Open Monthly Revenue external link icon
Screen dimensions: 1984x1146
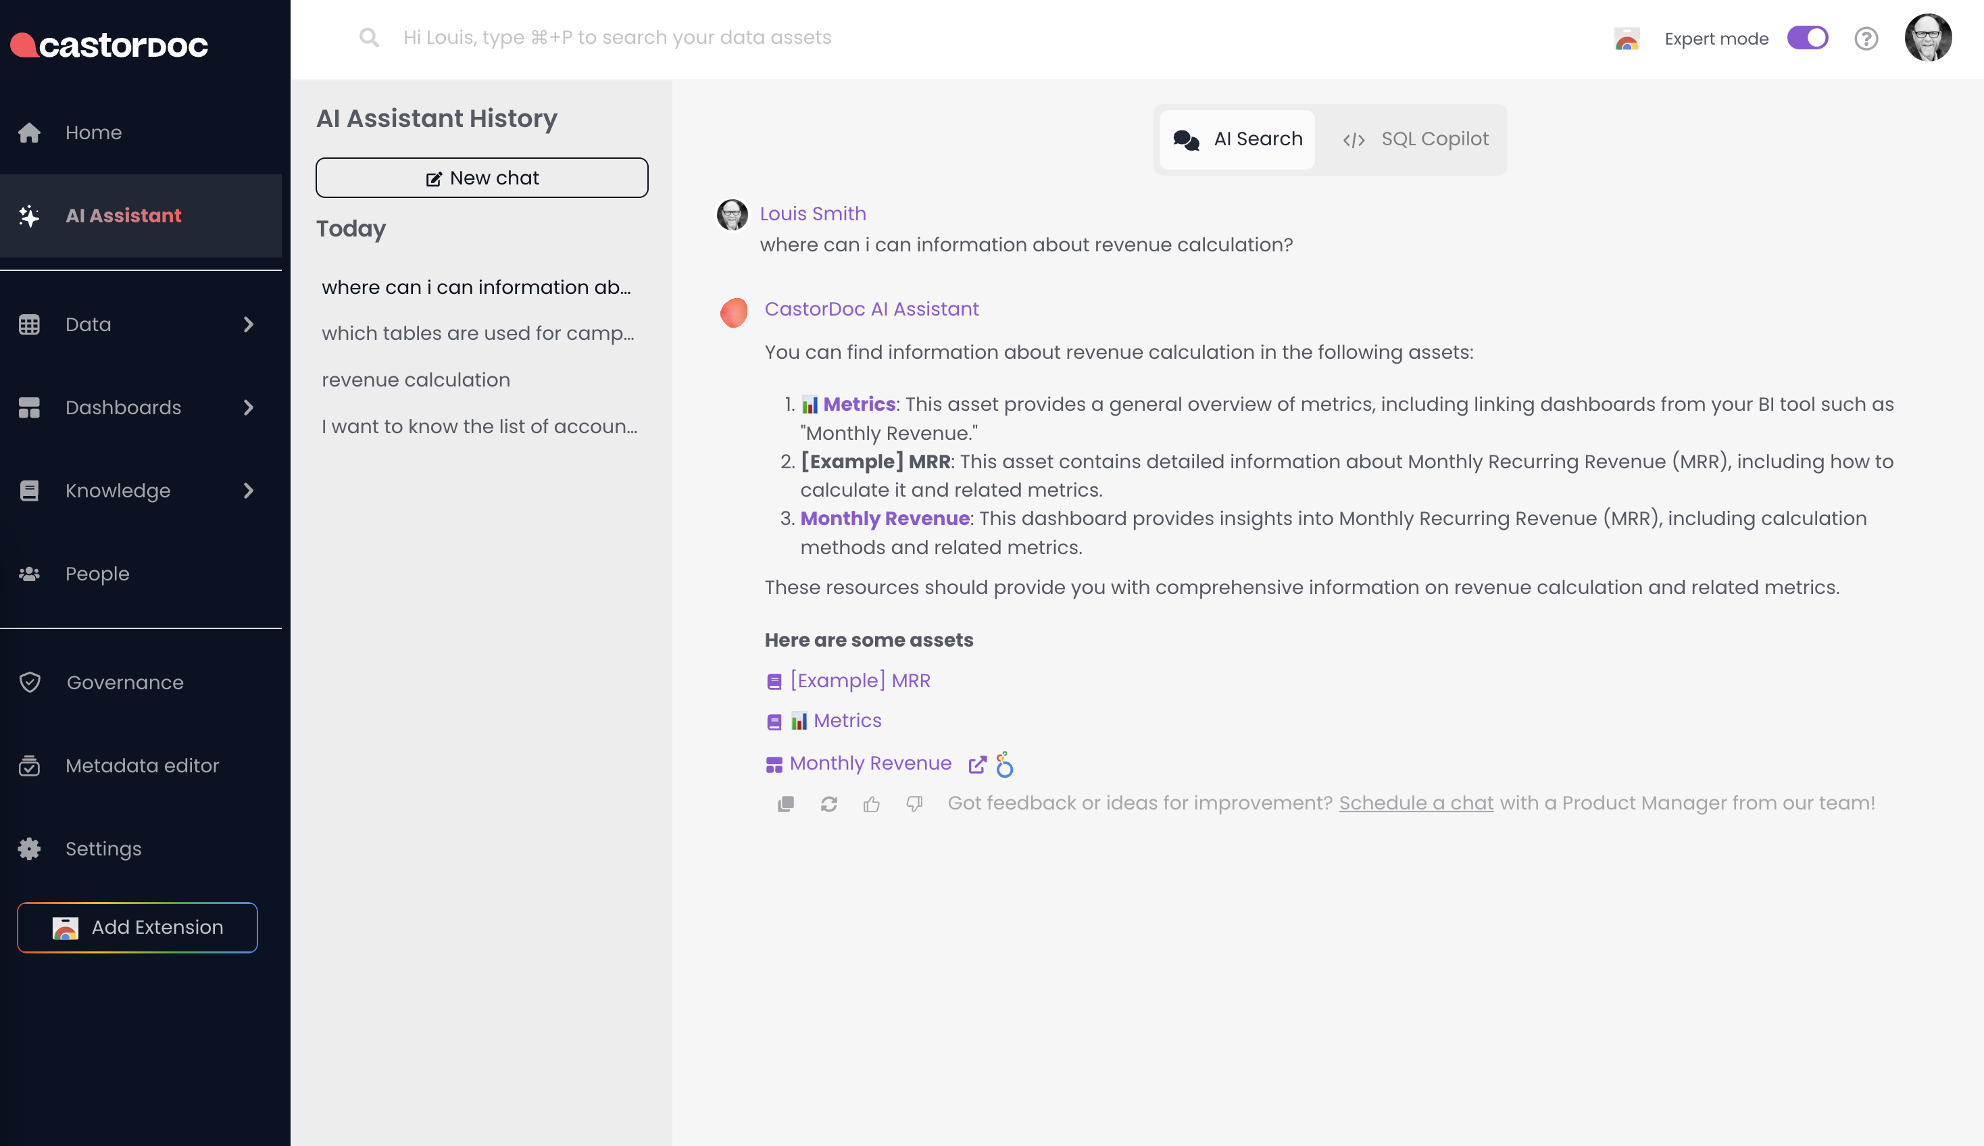click(x=976, y=764)
